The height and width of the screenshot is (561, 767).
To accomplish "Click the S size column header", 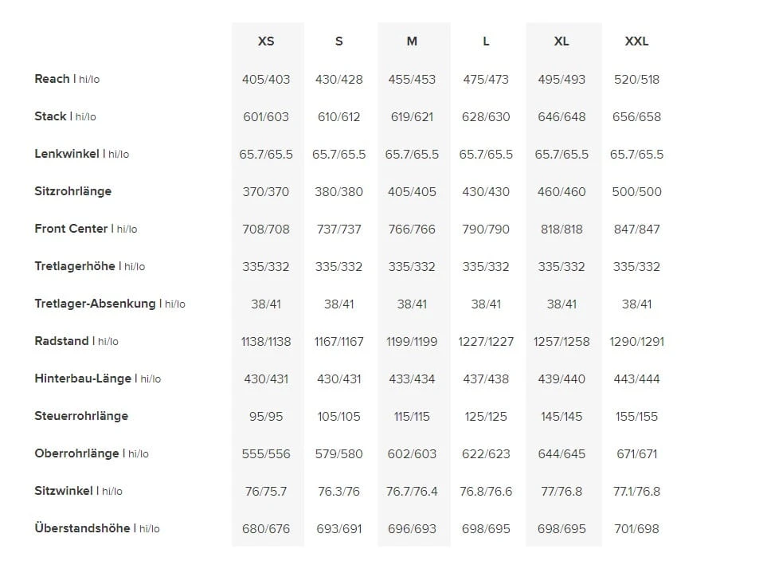I will coord(339,41).
